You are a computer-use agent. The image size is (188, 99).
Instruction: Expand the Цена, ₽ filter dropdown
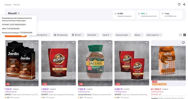coord(107,35)
